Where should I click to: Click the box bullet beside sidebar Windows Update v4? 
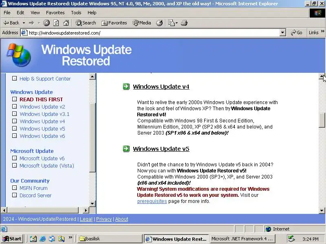[14, 121]
